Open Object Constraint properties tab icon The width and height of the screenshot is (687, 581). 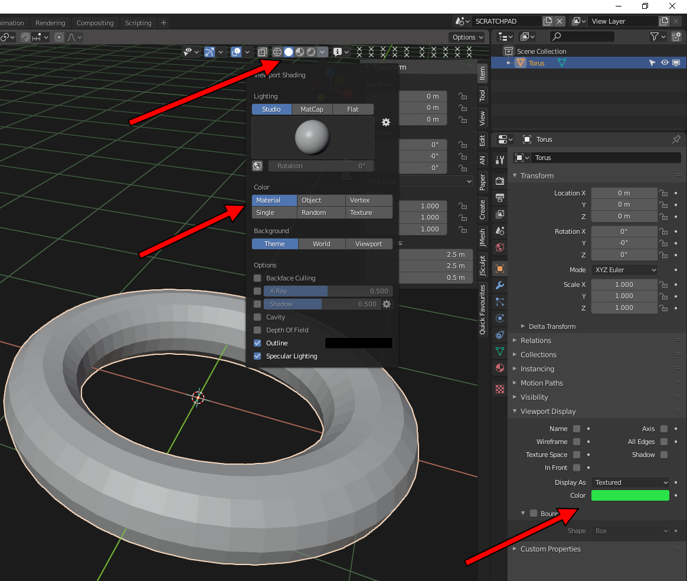[500, 335]
